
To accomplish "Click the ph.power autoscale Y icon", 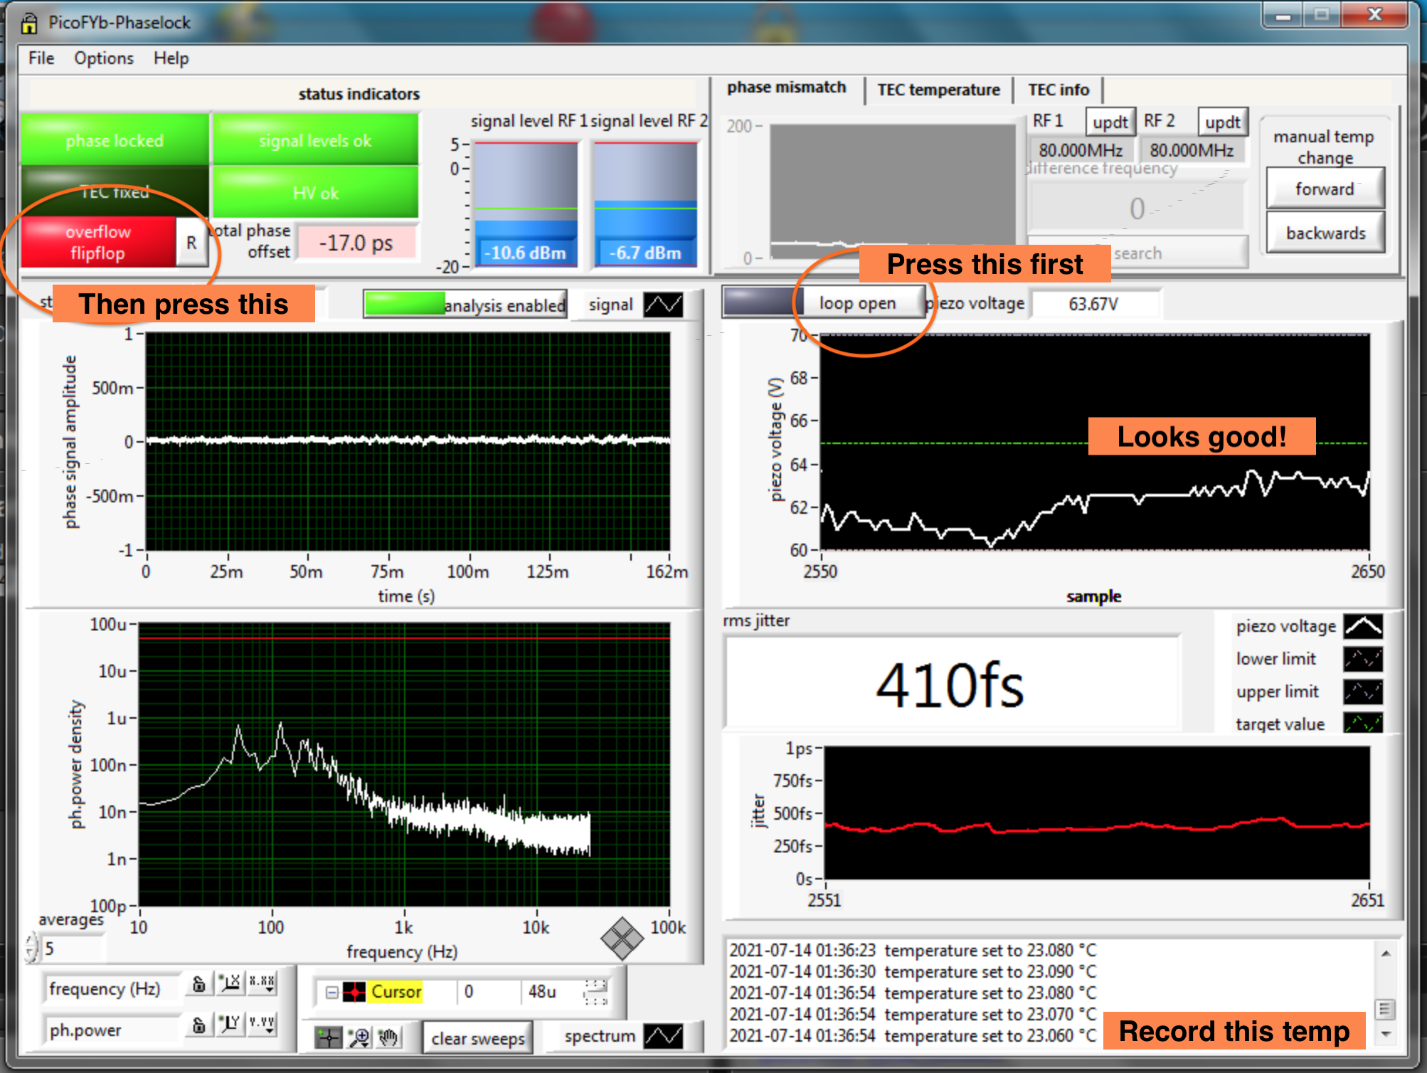I will (230, 1025).
